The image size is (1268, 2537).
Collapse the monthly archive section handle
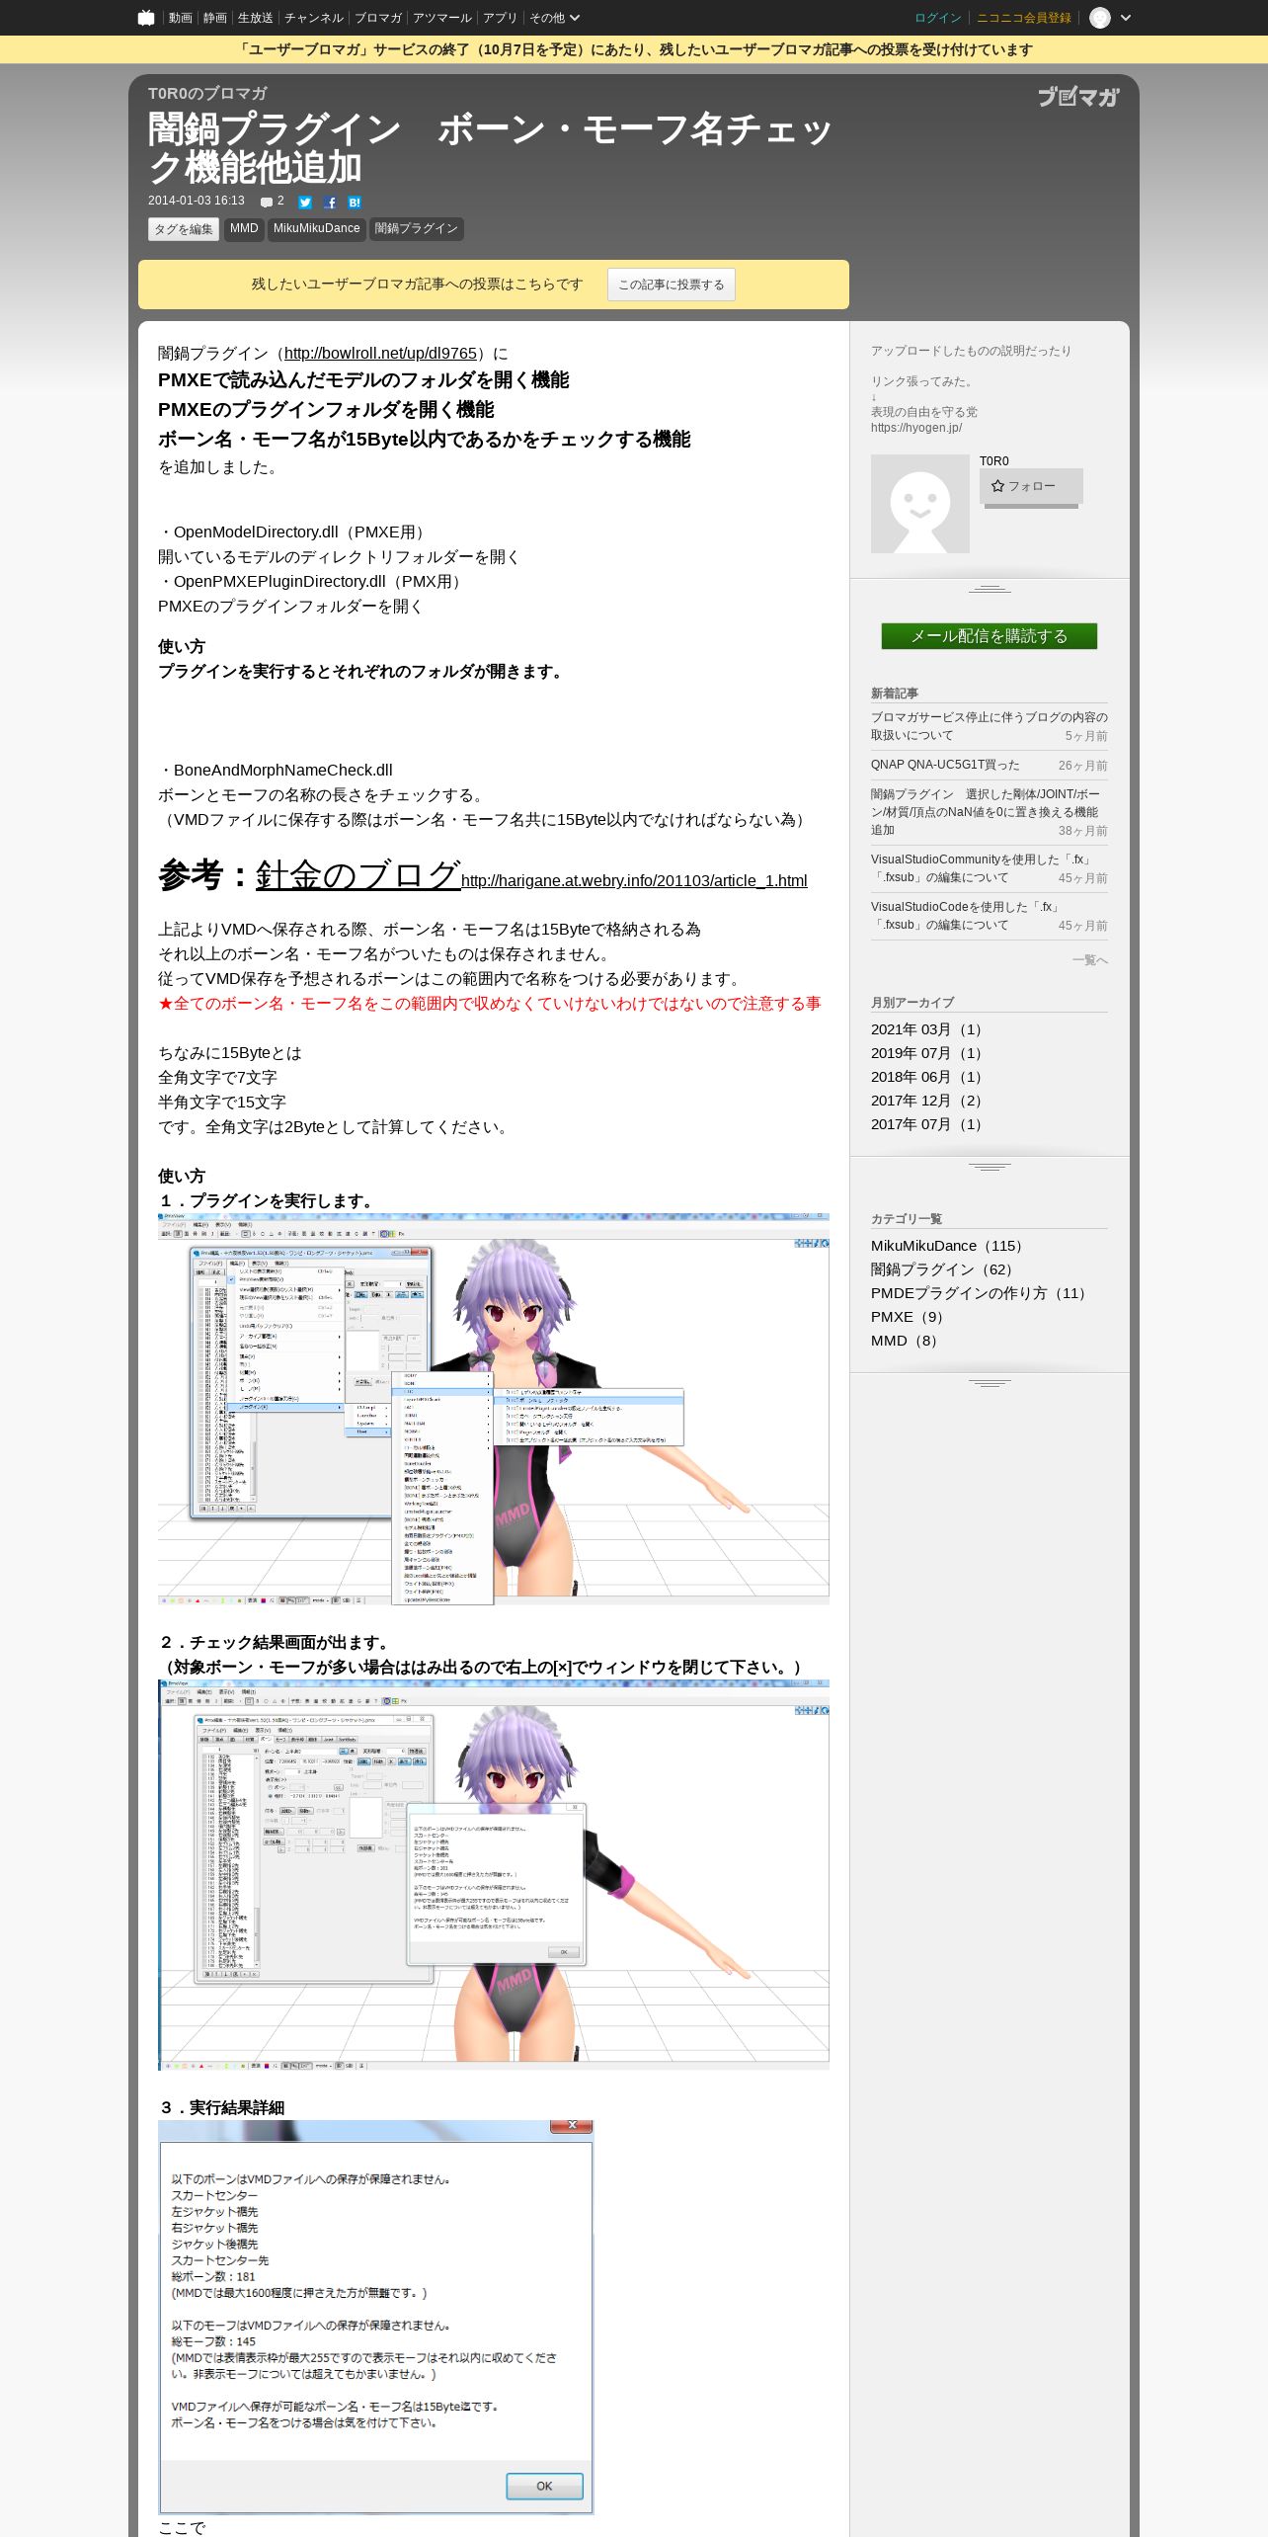coord(990,1167)
